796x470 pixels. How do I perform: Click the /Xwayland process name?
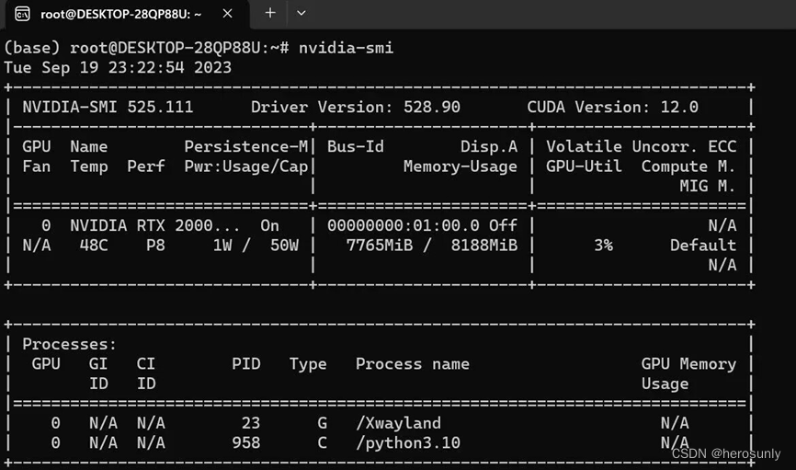(x=398, y=423)
